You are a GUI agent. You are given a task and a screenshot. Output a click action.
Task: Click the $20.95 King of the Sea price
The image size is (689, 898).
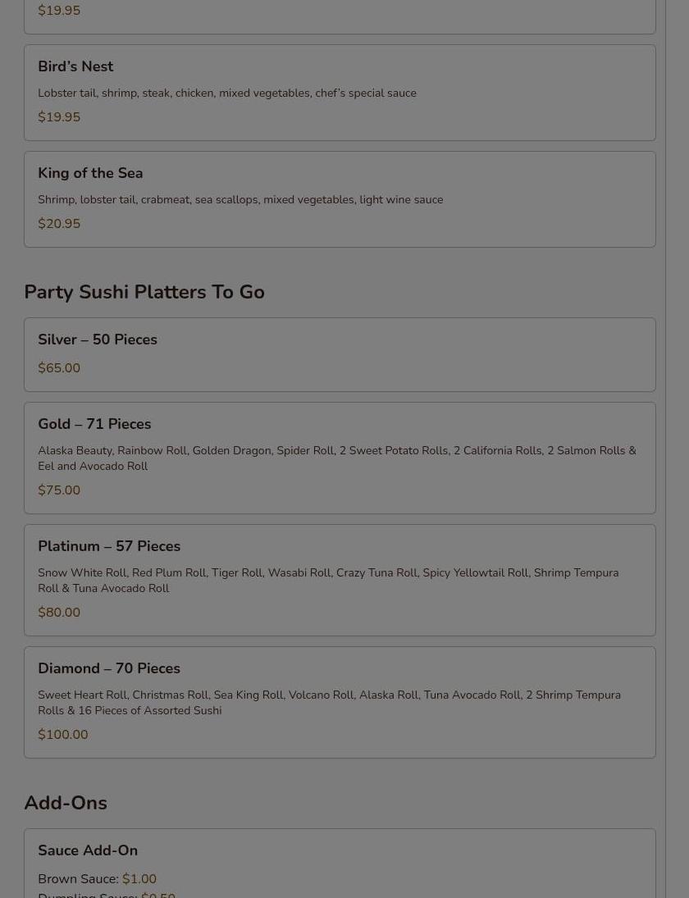click(59, 224)
